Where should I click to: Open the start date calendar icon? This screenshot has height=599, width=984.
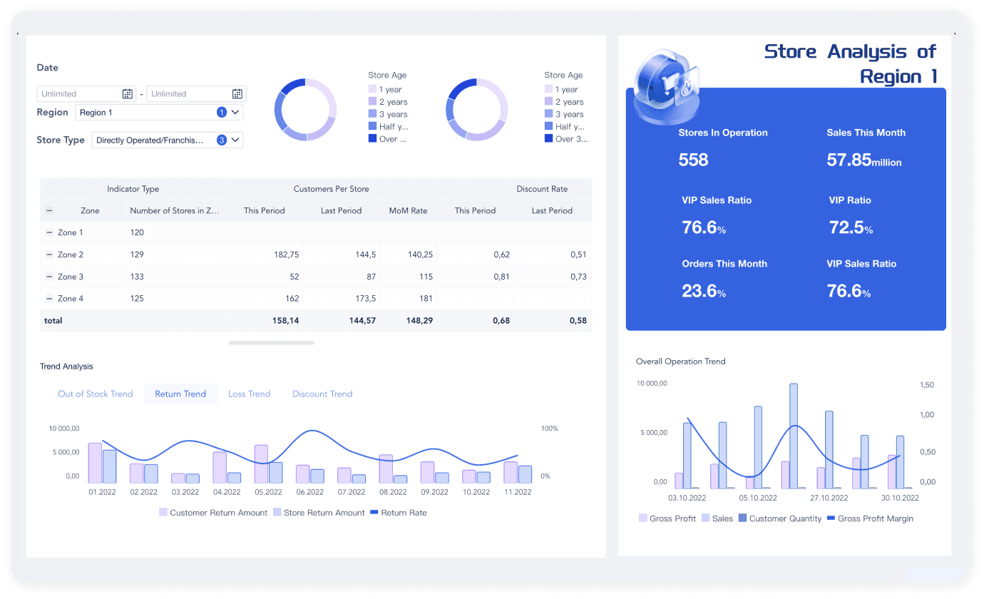pyautogui.click(x=128, y=93)
